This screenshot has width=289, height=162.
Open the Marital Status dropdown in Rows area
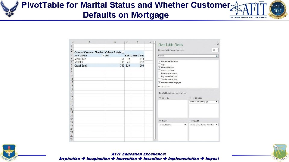185,125
